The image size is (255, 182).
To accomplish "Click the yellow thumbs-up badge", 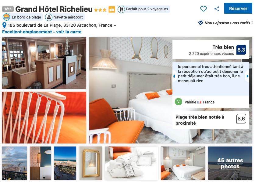I will pyautogui.click(x=112, y=9).
